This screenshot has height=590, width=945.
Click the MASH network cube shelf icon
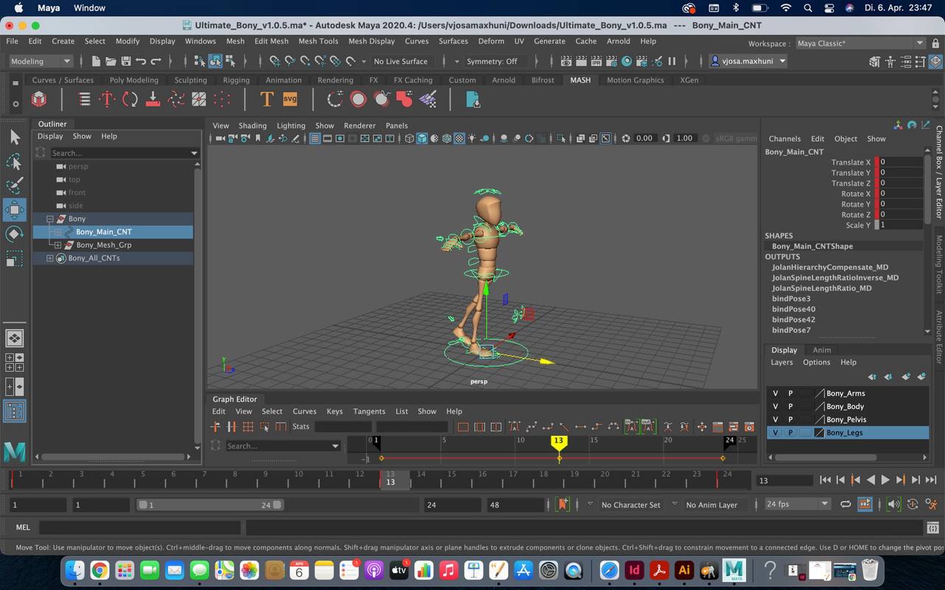[x=39, y=99]
